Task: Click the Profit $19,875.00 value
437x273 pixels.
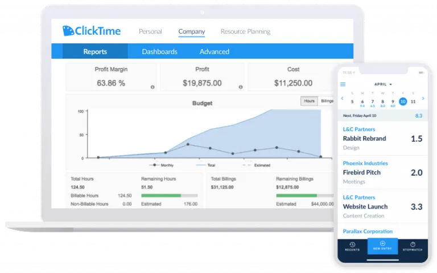Action: 202,83
